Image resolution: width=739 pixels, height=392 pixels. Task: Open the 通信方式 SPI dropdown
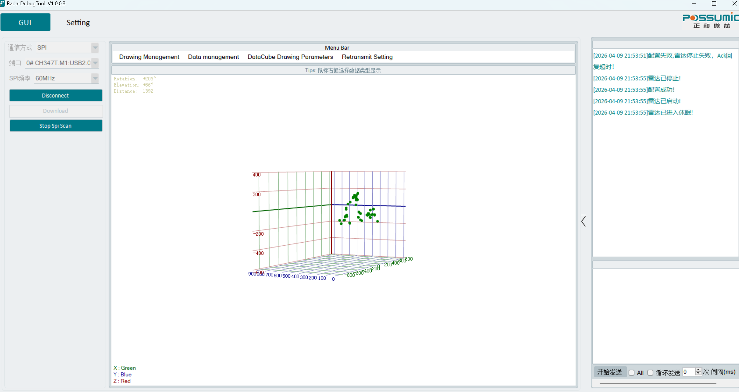coord(95,47)
